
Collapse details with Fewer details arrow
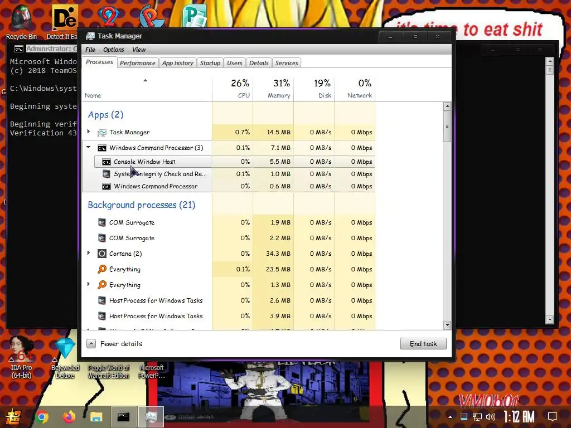[x=91, y=343]
